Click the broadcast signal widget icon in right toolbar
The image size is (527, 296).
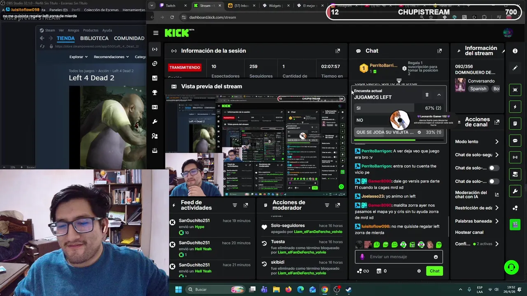coord(515,157)
